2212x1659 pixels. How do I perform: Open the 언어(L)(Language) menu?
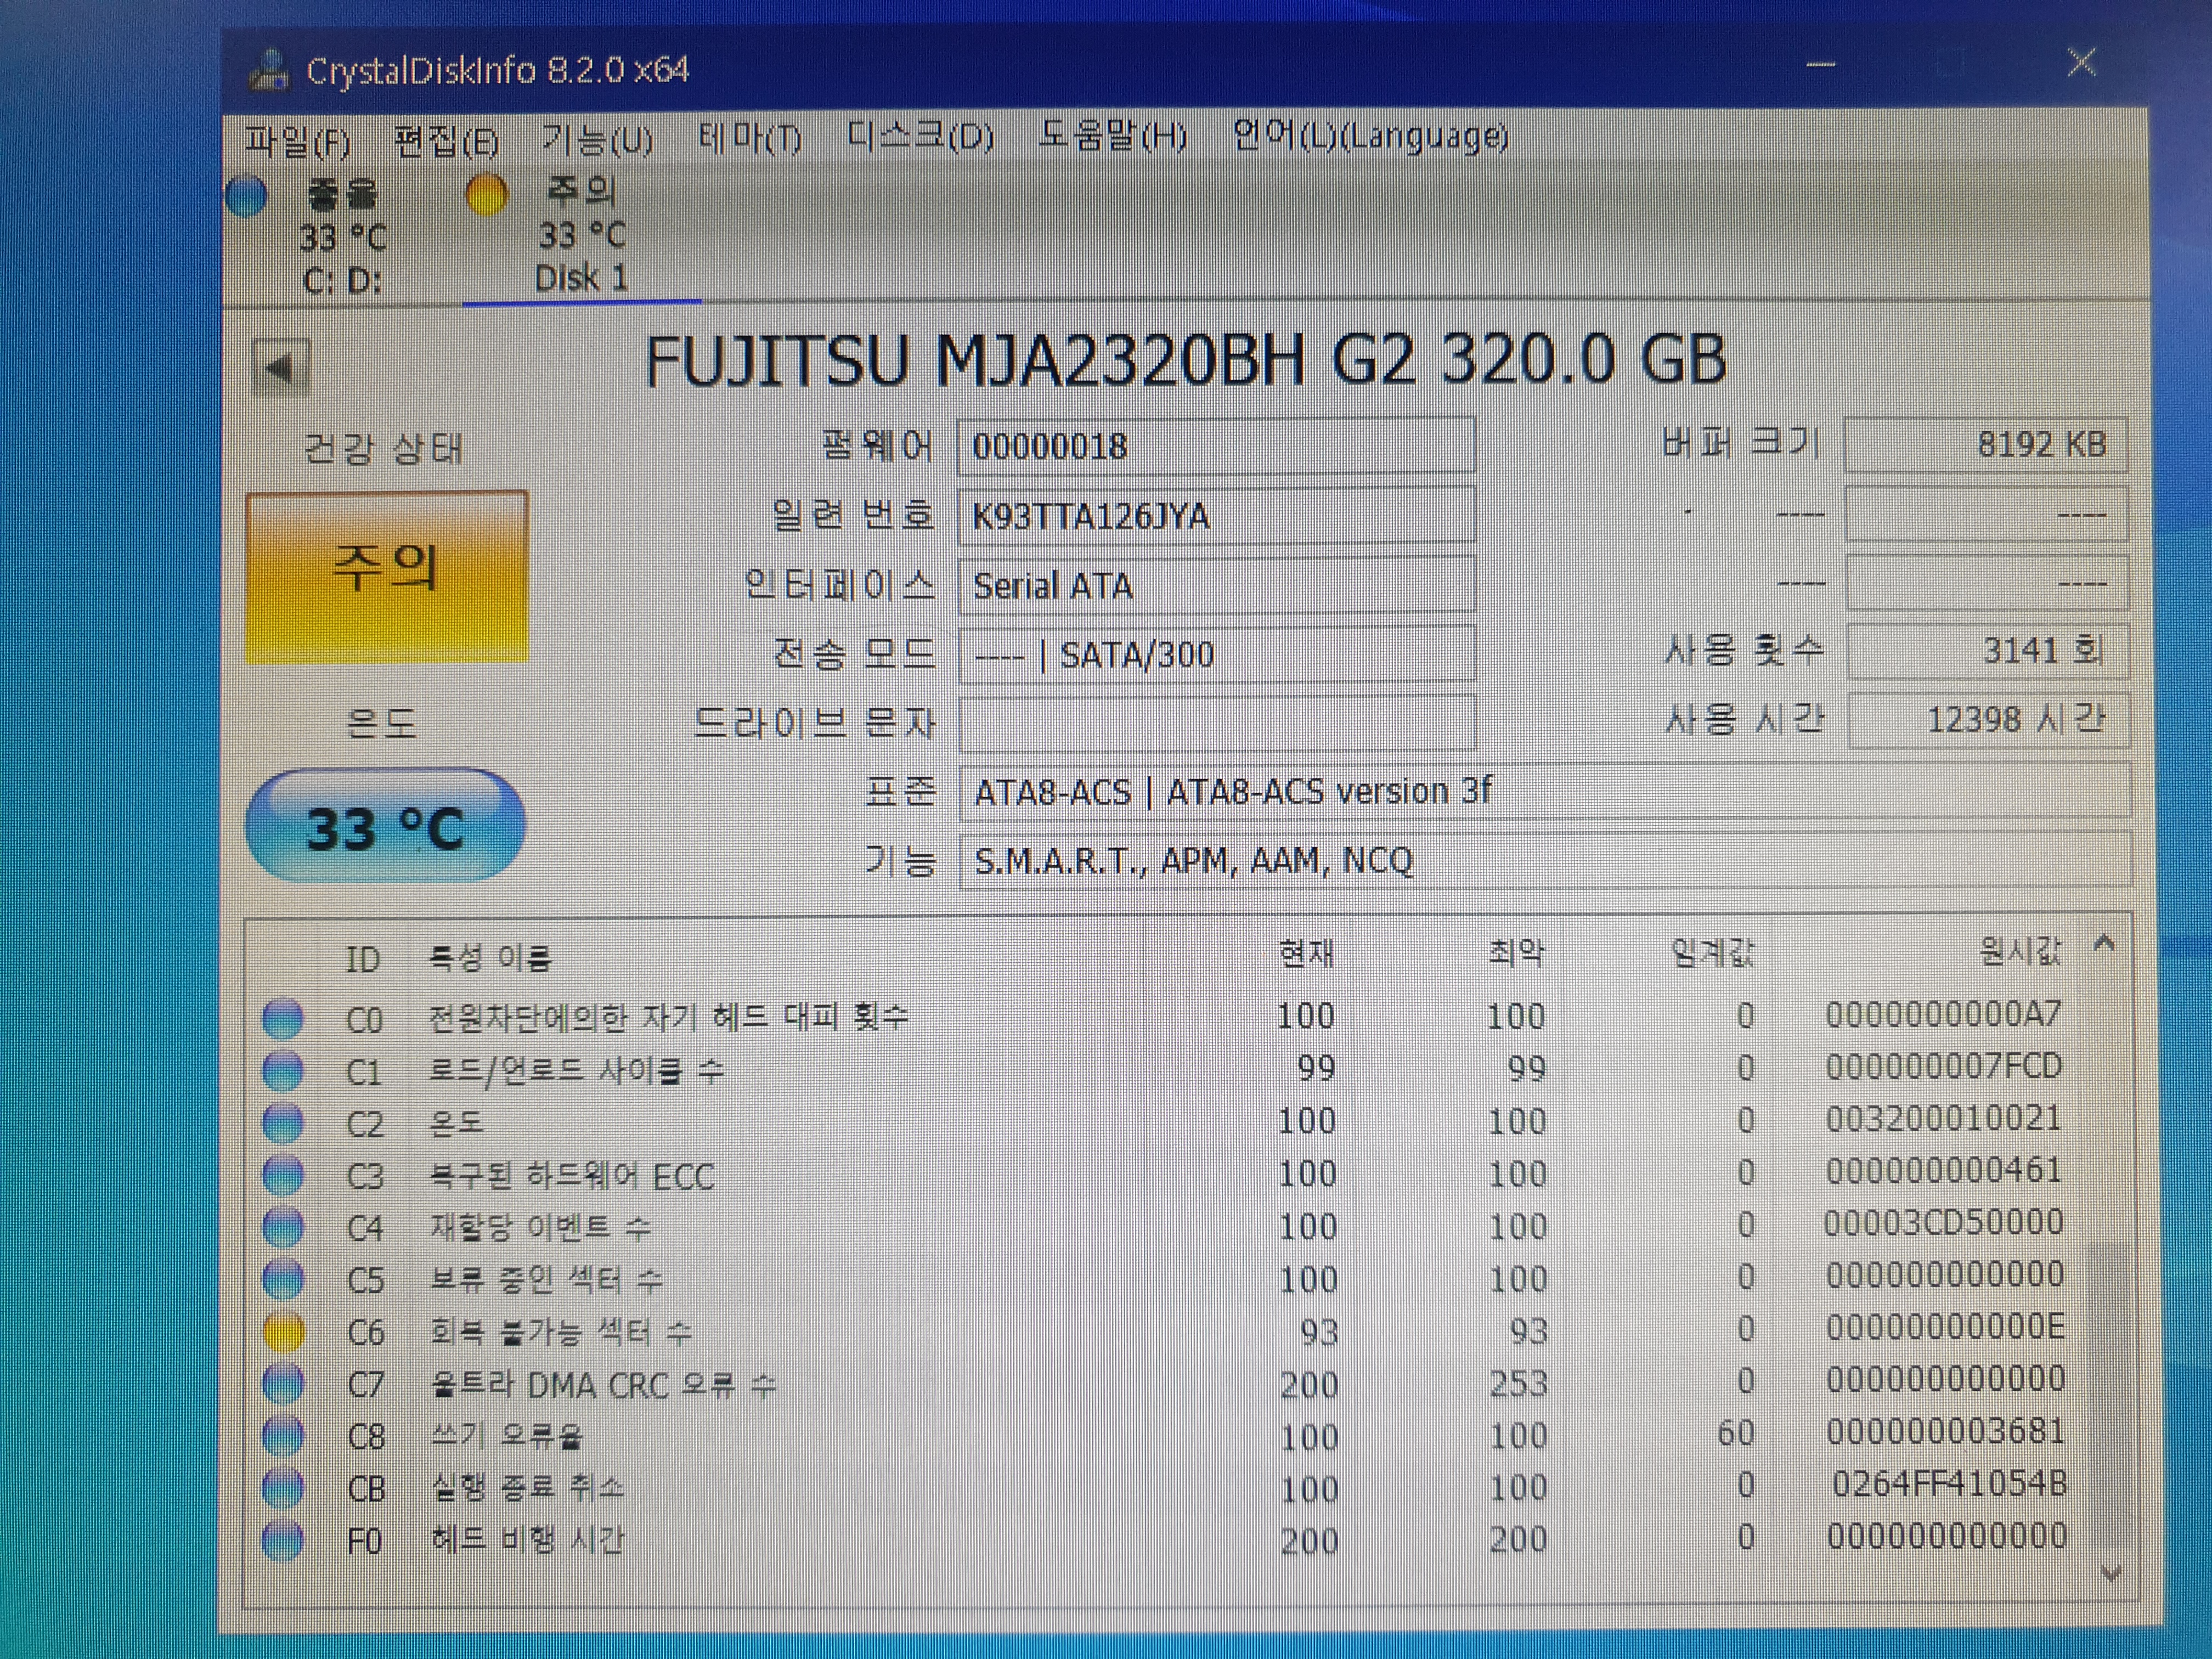click(1370, 134)
